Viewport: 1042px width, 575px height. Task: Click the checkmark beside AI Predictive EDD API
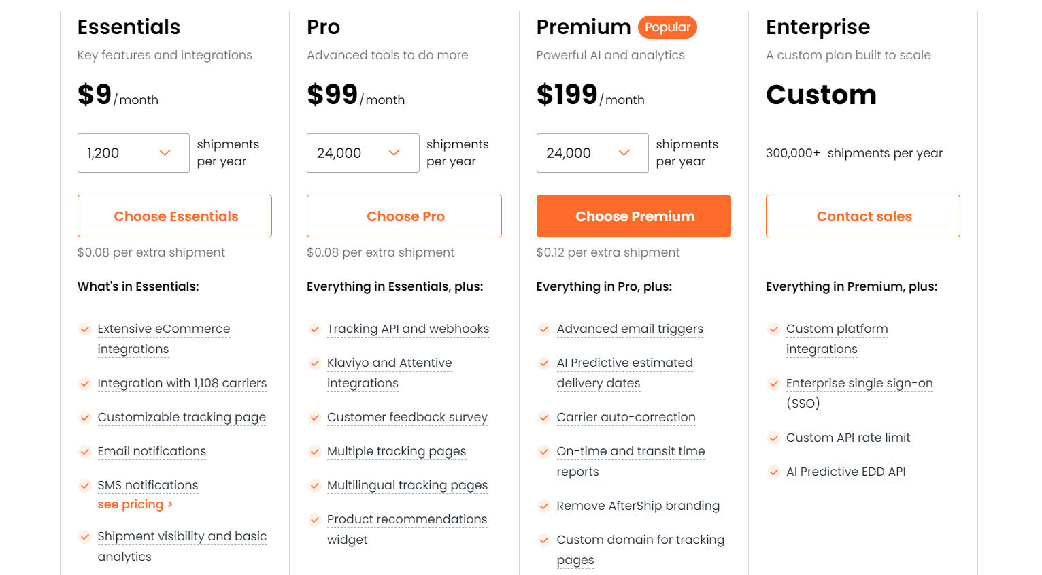click(774, 472)
